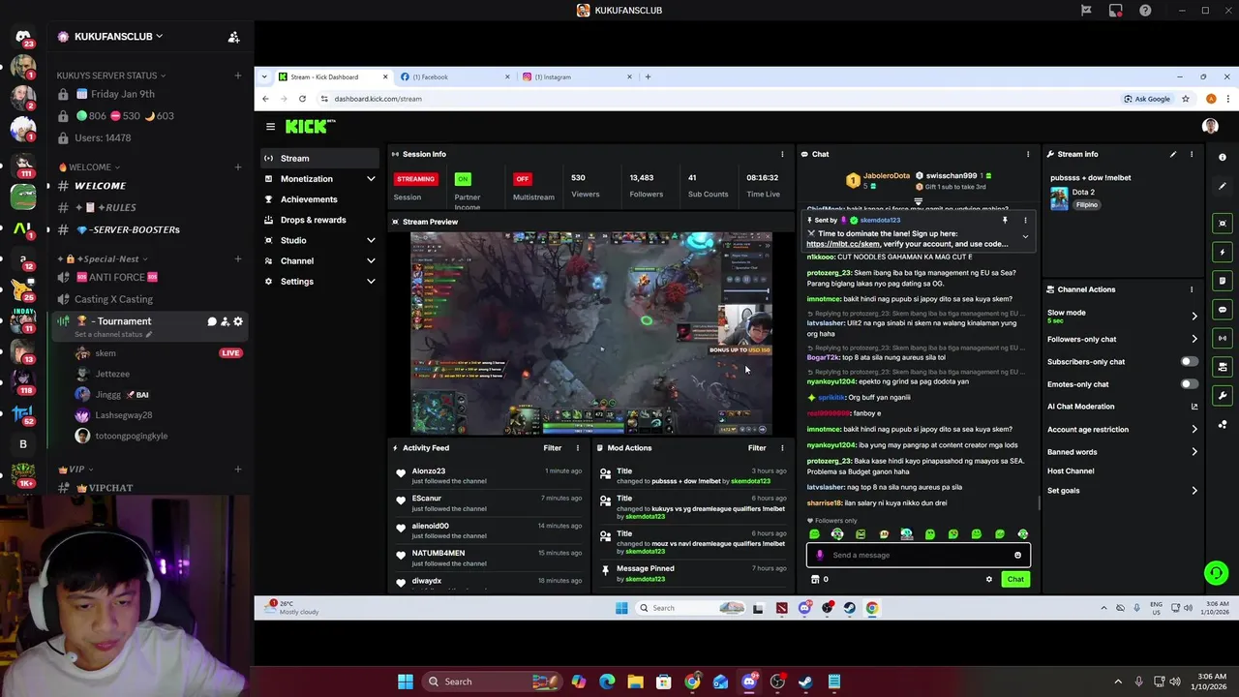Open Discord direct messages home icon
This screenshot has height=697, width=1239.
coord(23,37)
